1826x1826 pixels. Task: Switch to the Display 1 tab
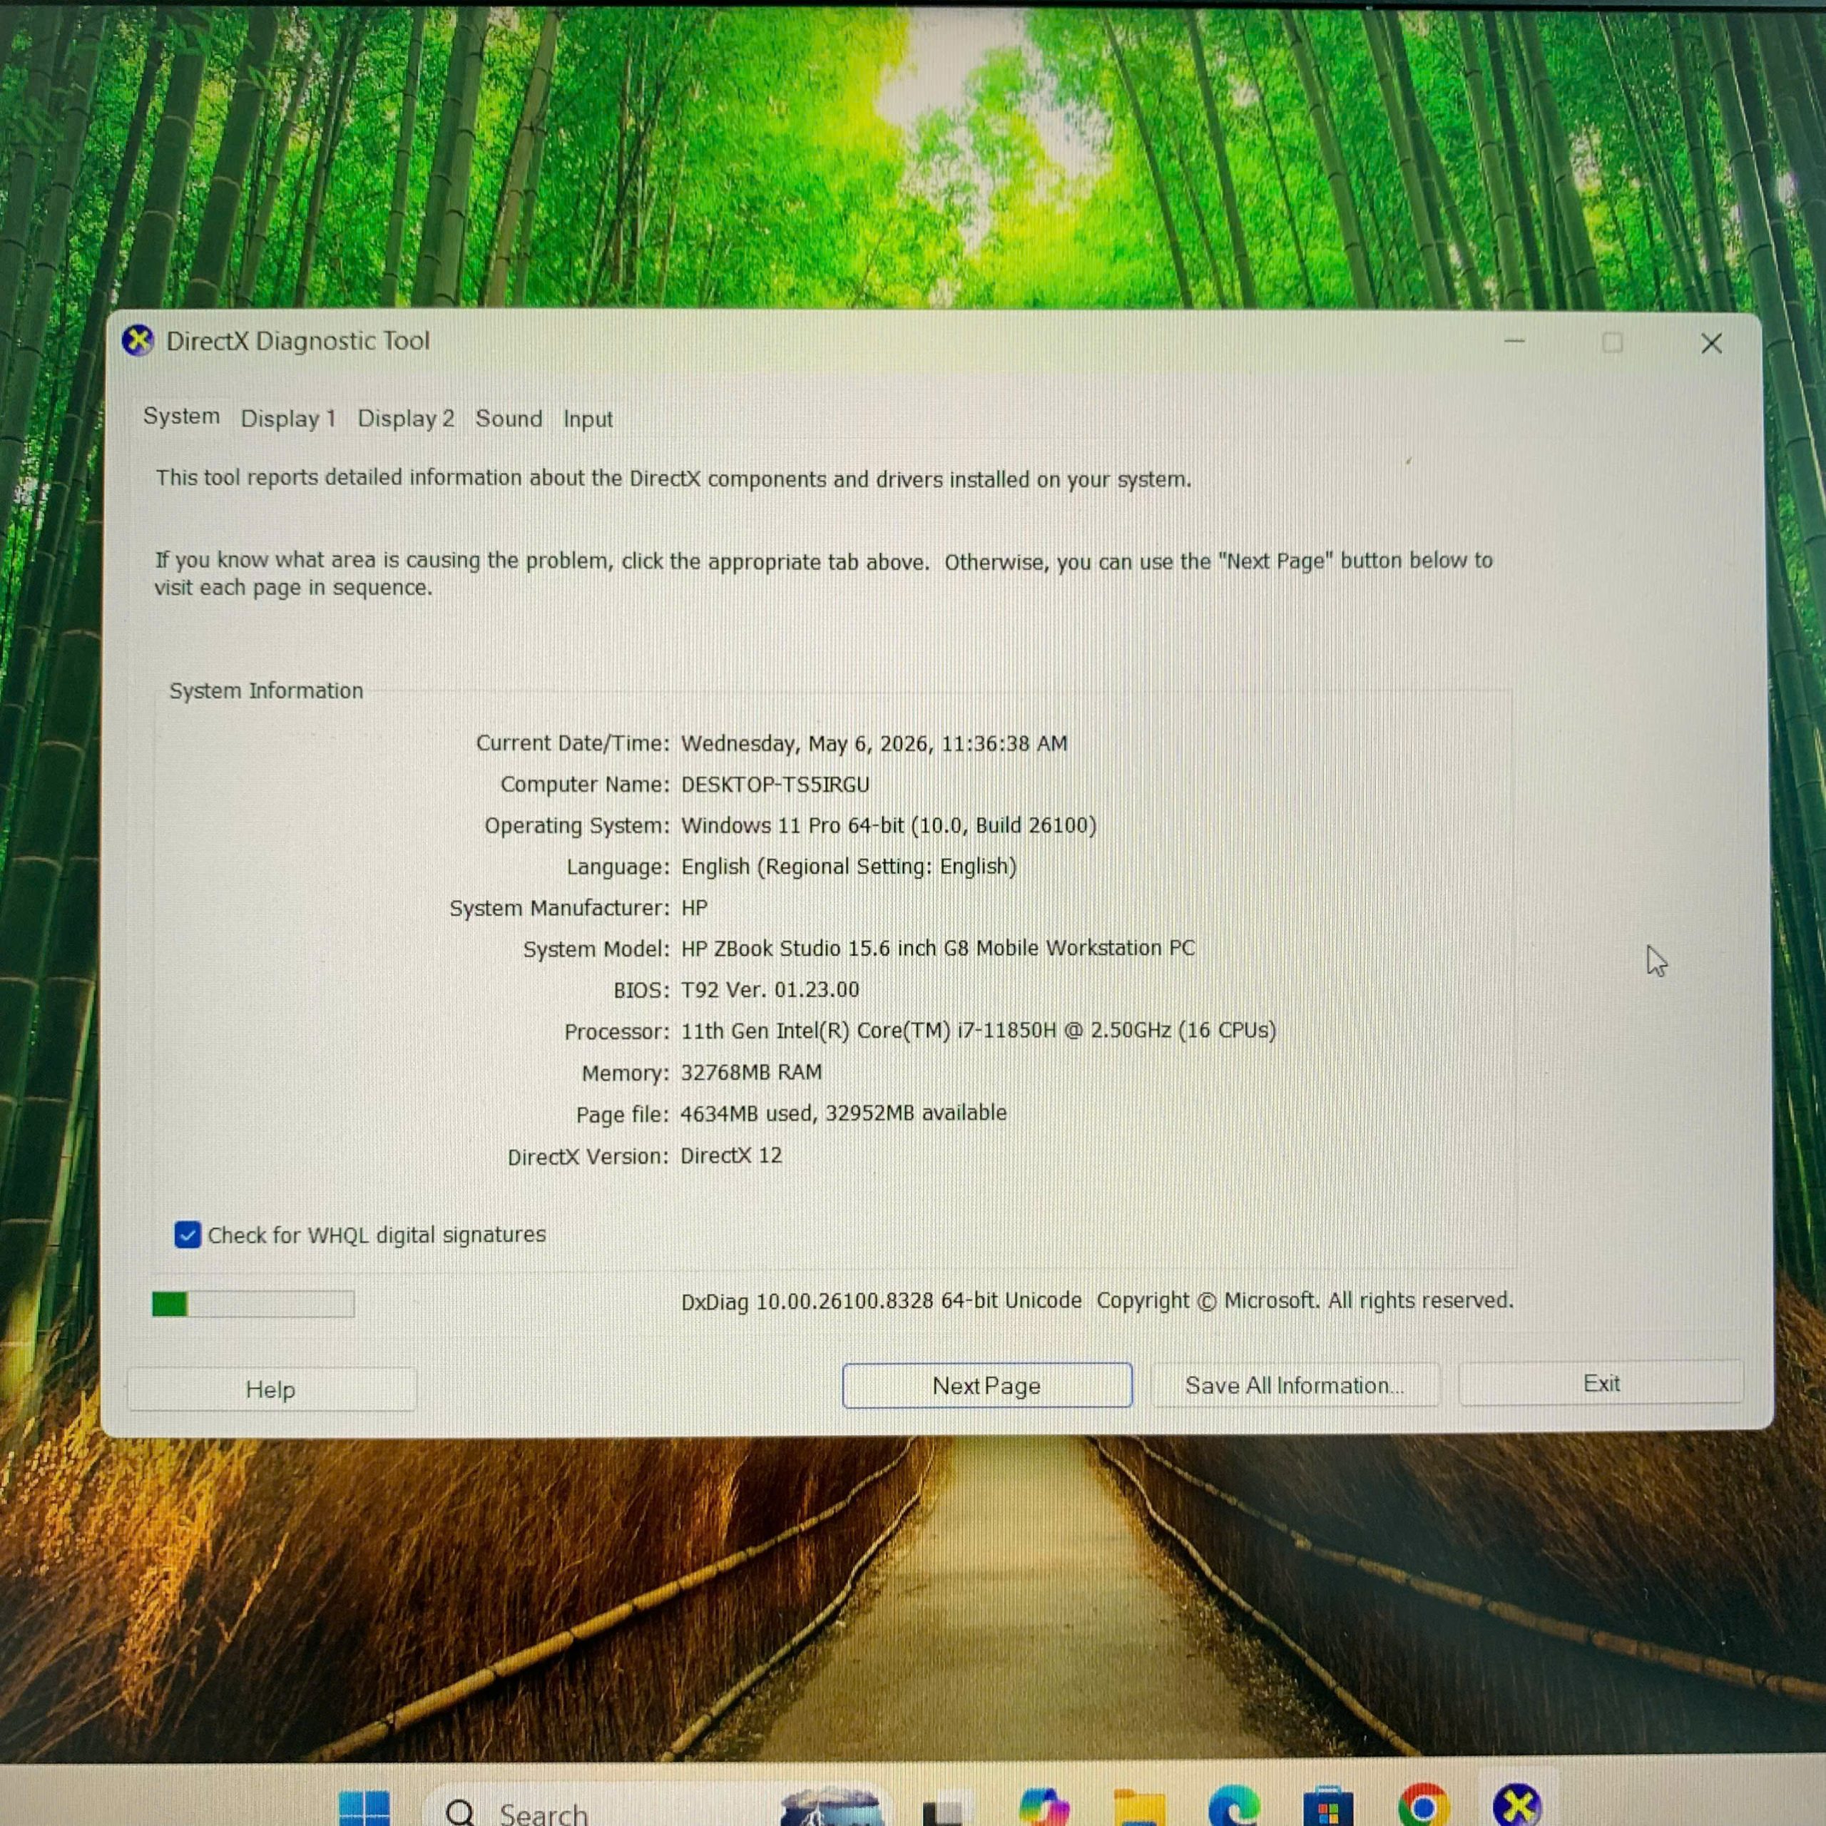[x=288, y=419]
